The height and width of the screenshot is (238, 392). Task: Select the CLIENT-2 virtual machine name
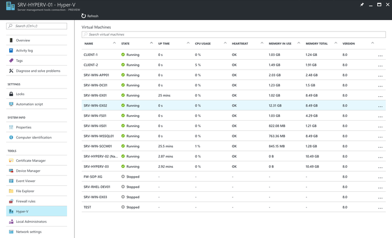coord(91,65)
